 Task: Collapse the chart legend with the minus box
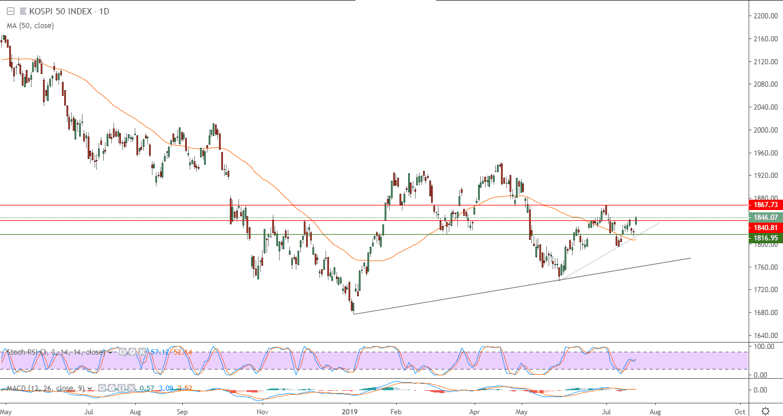(10, 11)
